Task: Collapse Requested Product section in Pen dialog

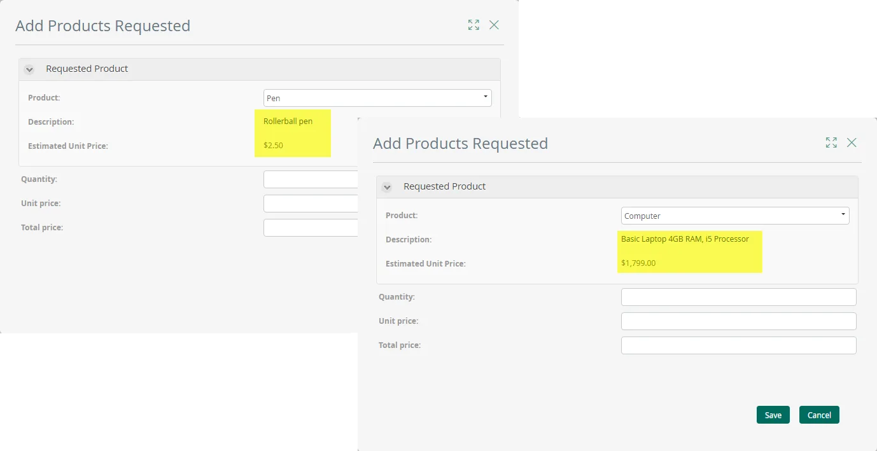Action: tap(29, 69)
